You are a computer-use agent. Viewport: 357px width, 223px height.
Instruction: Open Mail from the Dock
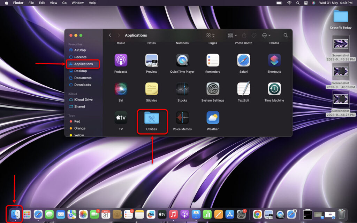tap(61, 214)
